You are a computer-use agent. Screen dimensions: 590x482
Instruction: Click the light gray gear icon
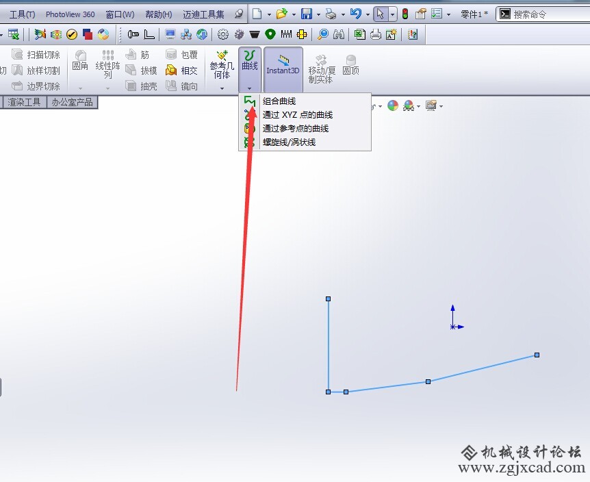pos(223,35)
